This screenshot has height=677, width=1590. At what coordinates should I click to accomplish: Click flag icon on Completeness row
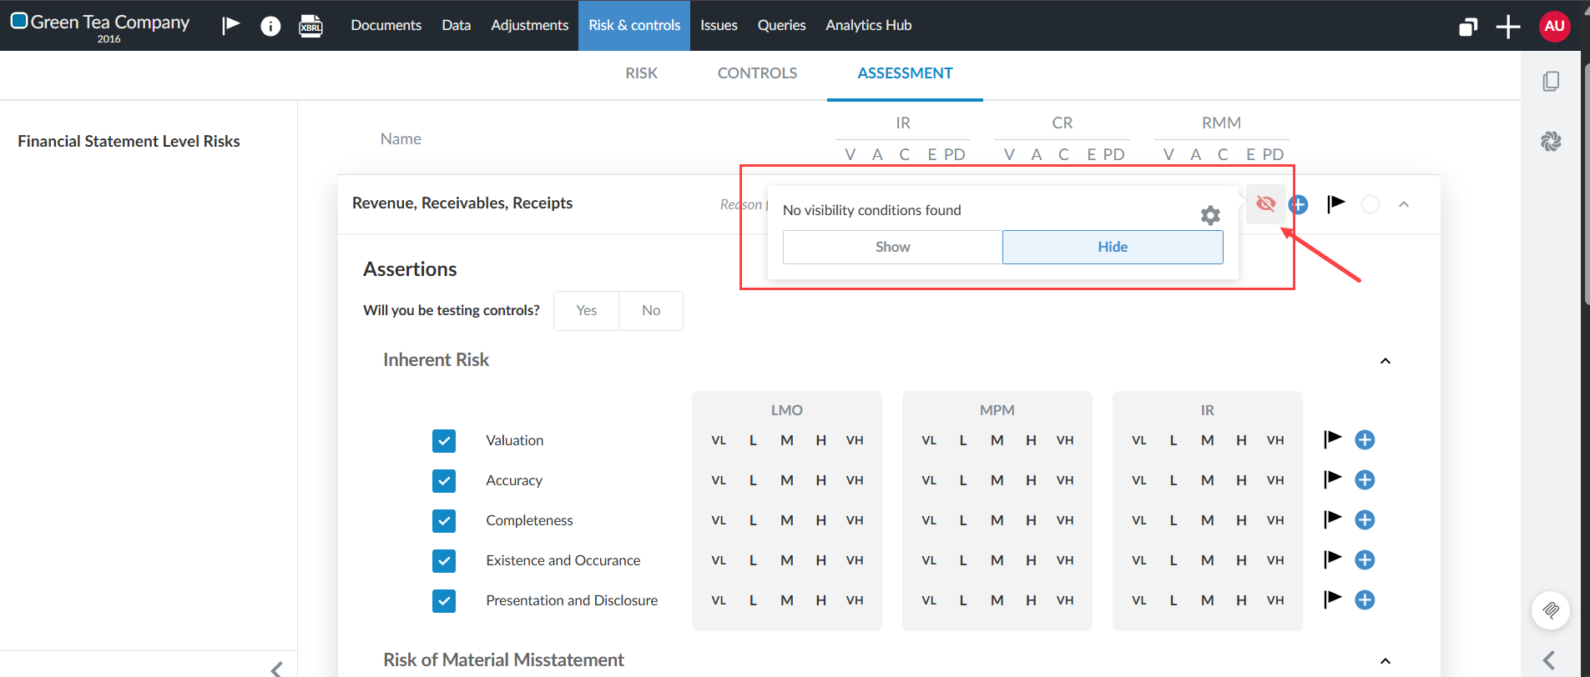(1333, 519)
